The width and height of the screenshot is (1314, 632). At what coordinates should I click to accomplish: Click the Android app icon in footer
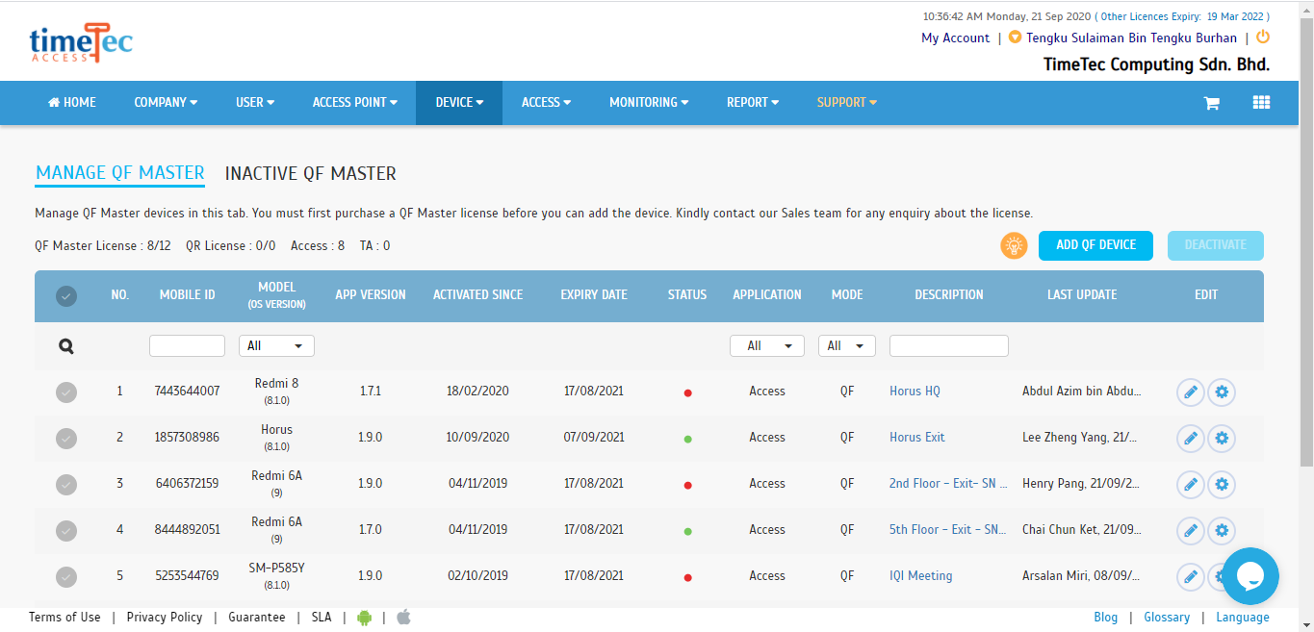(364, 618)
